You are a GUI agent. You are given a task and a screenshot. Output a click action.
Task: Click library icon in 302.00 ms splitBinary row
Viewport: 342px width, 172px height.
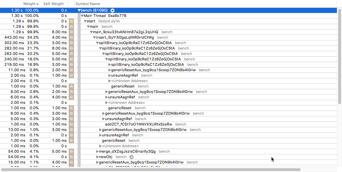pyautogui.click(x=71, y=43)
